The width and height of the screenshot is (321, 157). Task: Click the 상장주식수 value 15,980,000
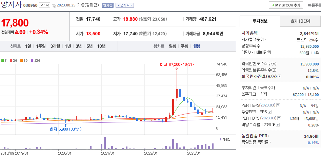[x=309, y=46]
